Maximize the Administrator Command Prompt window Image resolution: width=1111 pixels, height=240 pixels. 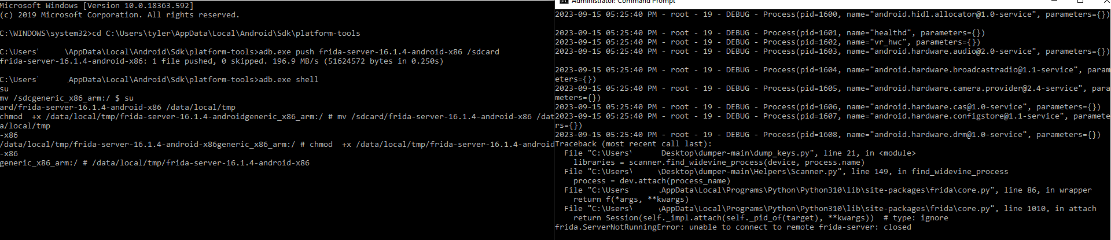pyautogui.click(x=1080, y=2)
